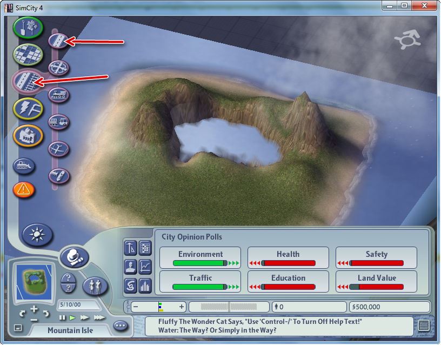The image size is (441, 345).
Task: Switch to My Sim mode two-people button
Action: point(95,286)
